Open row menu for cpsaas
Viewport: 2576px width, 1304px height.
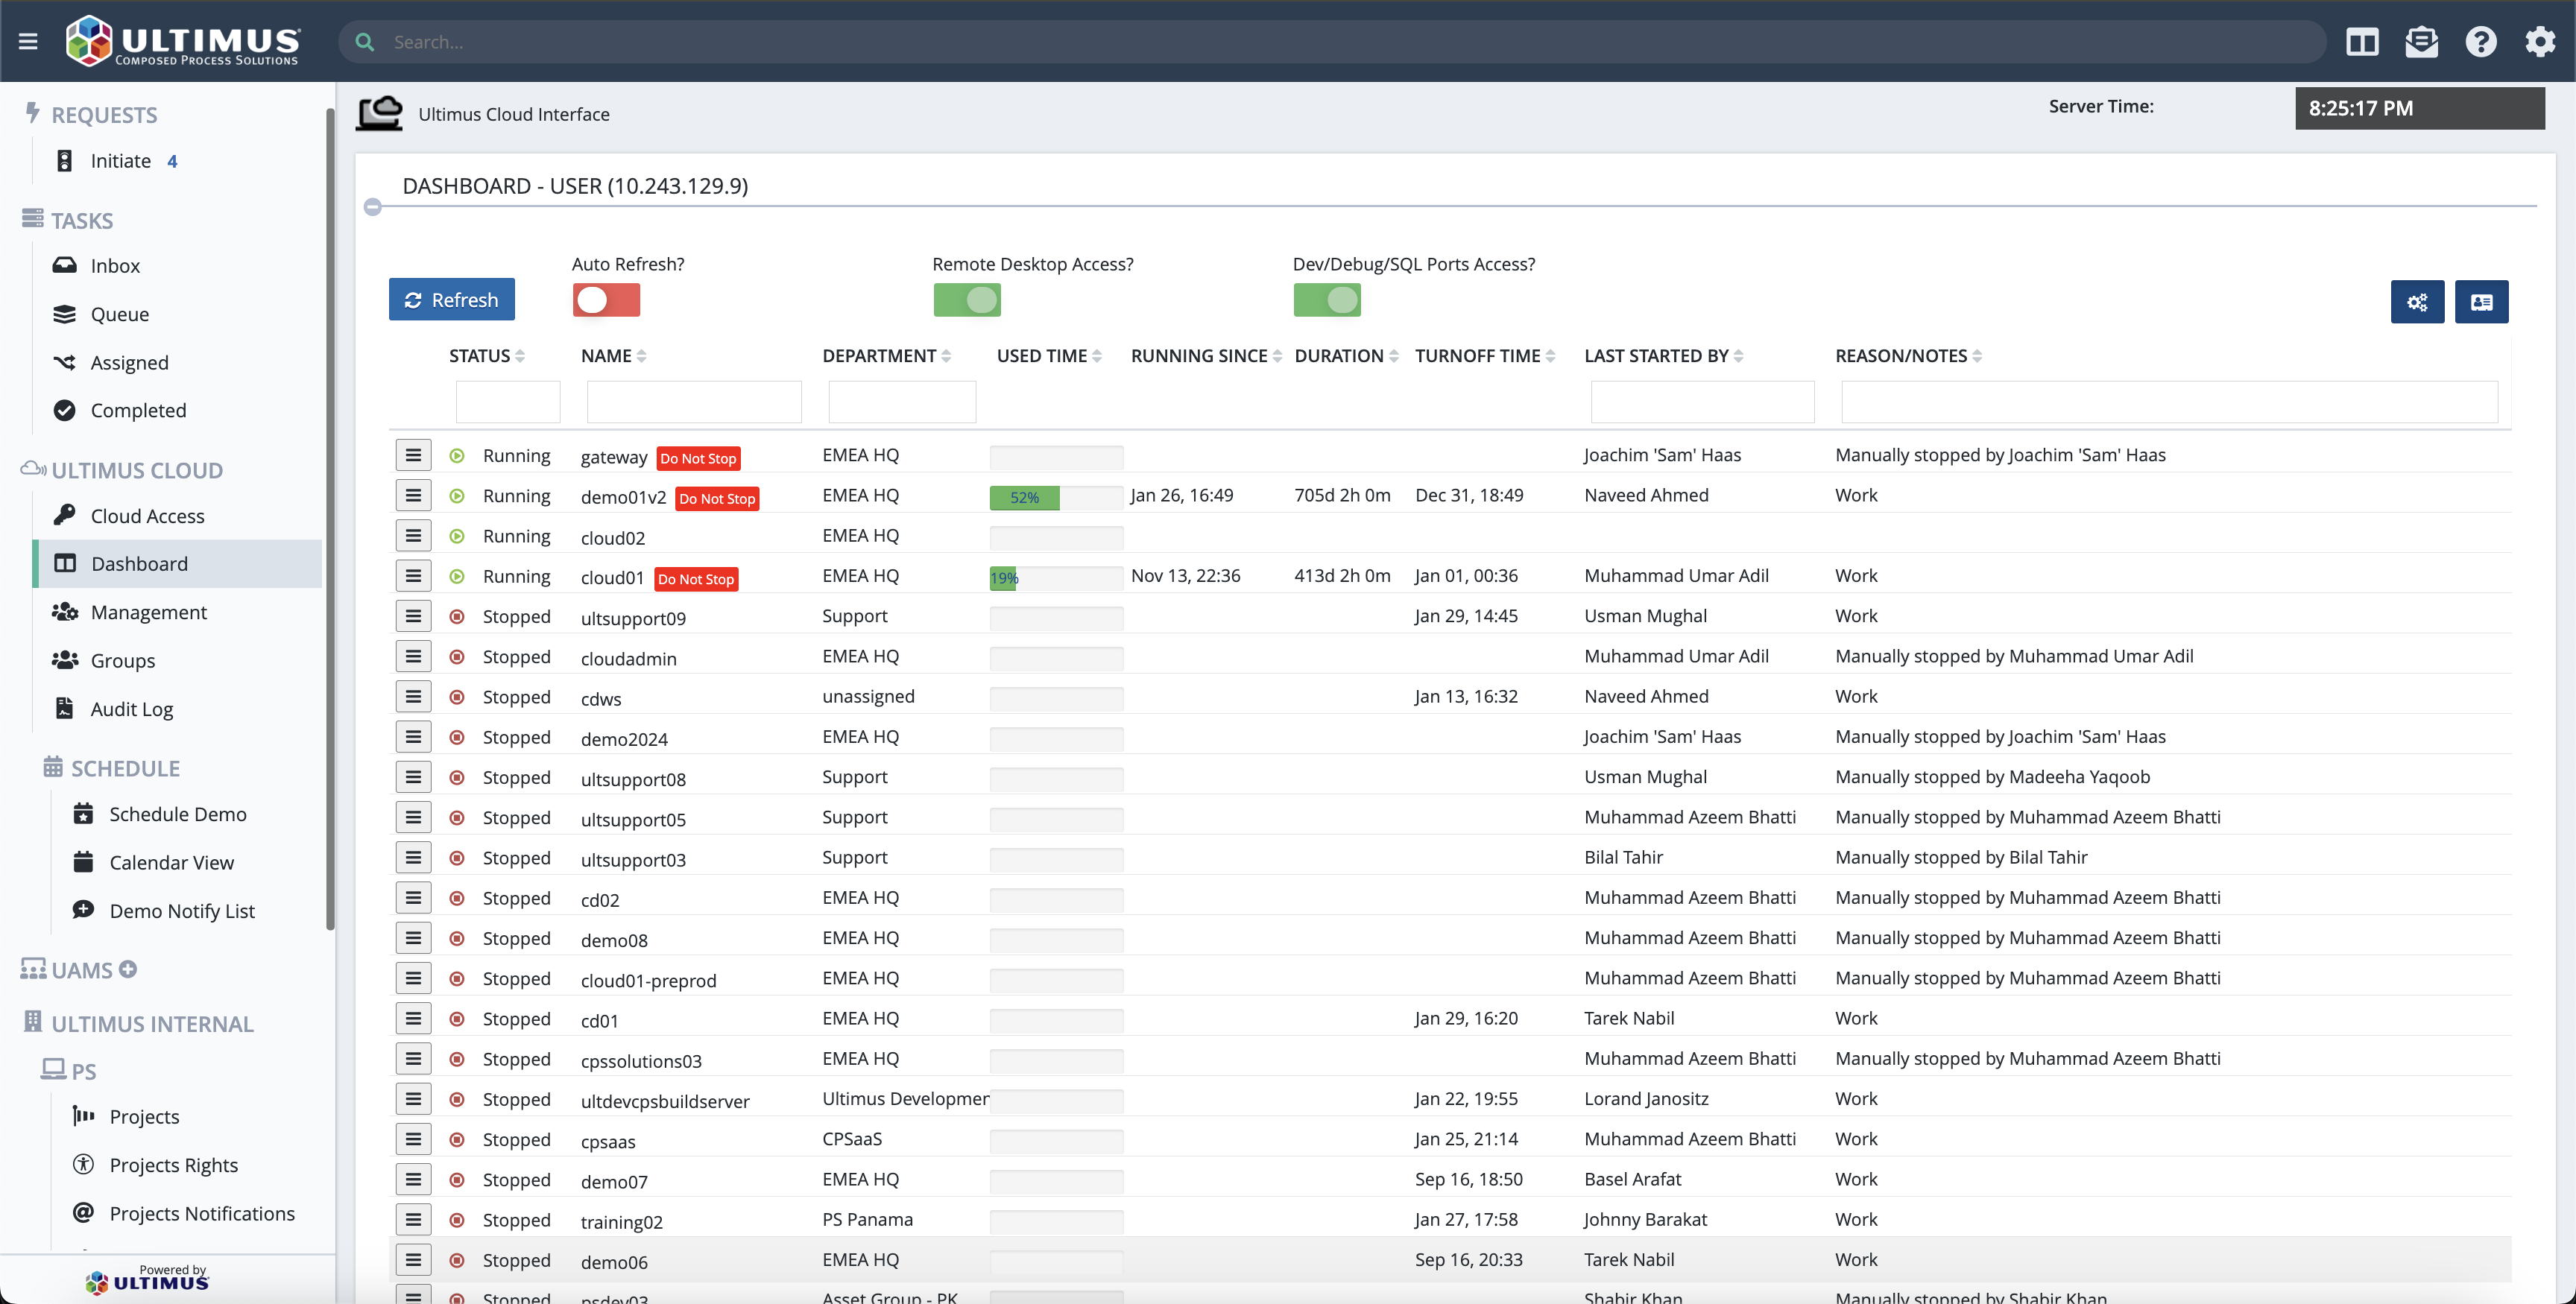pyautogui.click(x=413, y=1139)
